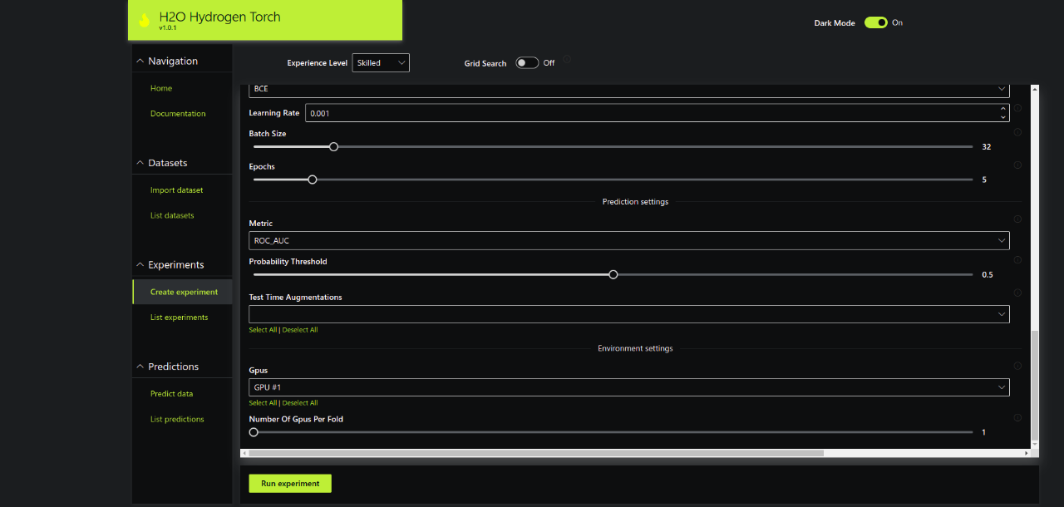
Task: Open List experiments from the sidebar
Action: [x=179, y=317]
